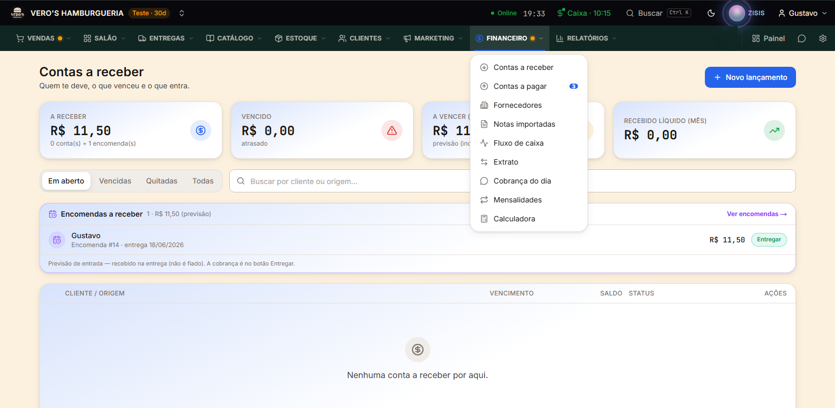Click the 19:33 clock display
This screenshot has width=835, height=408.
click(x=534, y=13)
